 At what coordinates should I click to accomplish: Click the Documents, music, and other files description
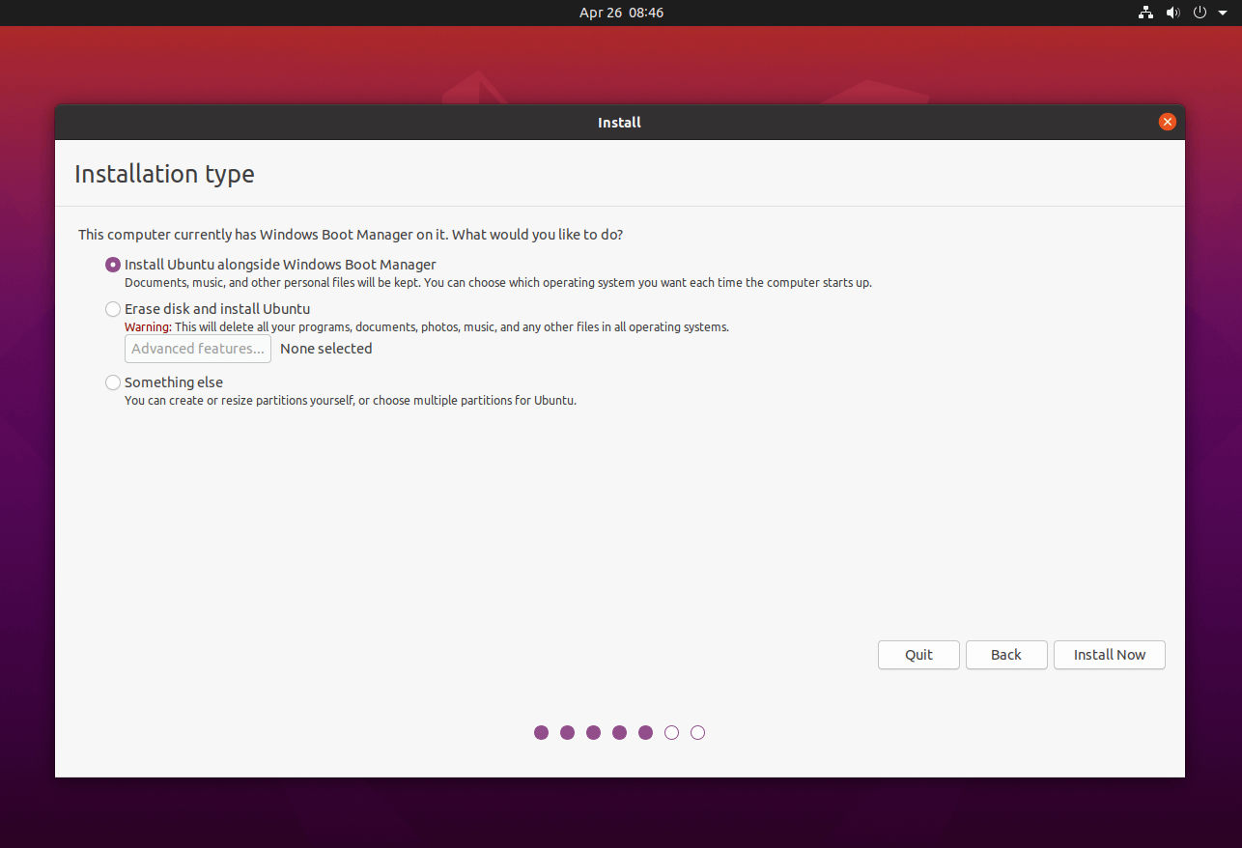pos(498,283)
